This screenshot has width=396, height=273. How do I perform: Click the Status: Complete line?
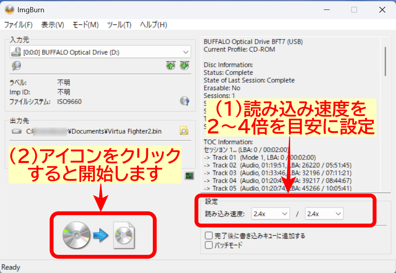tap(228, 72)
